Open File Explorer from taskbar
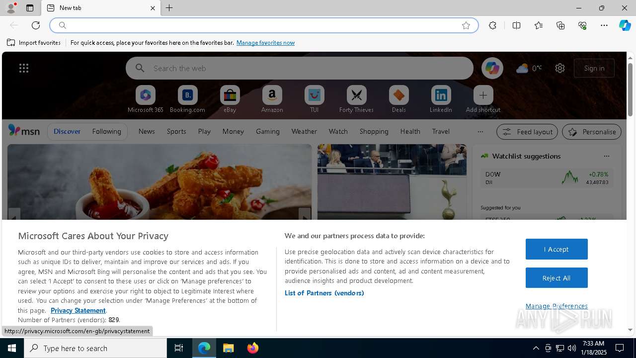This screenshot has height=358, width=636. 228,348
